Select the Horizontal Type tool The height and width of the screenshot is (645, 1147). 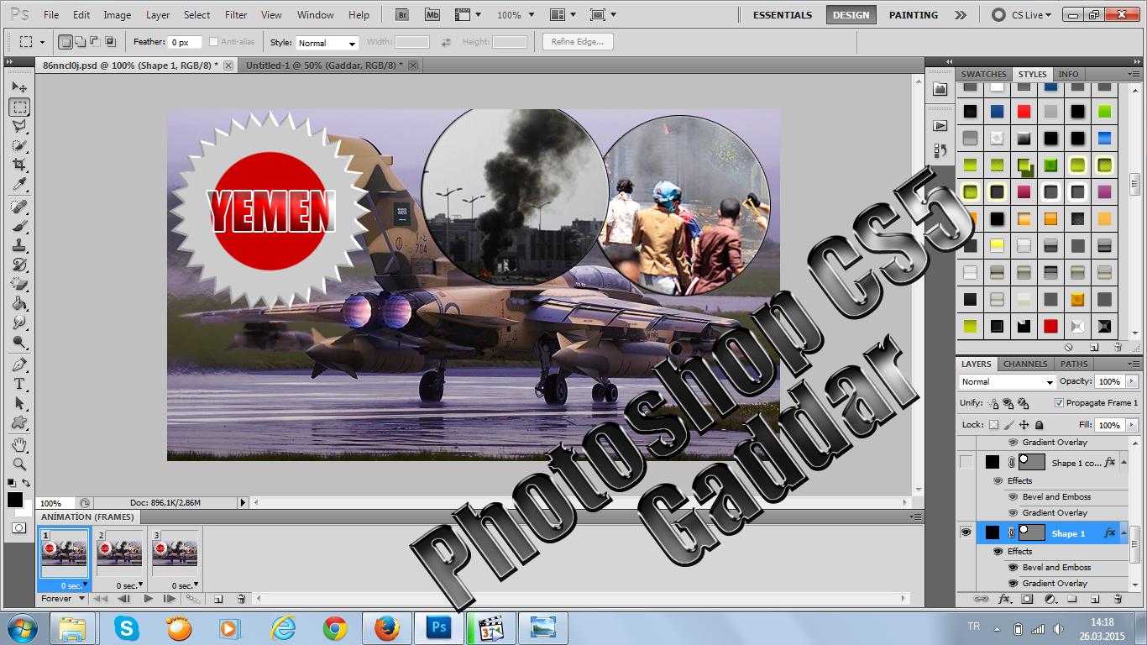(19, 384)
